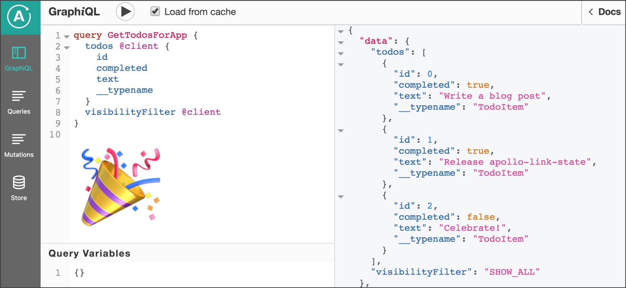
Task: Collapse the "data" object in results
Action: pos(341,42)
